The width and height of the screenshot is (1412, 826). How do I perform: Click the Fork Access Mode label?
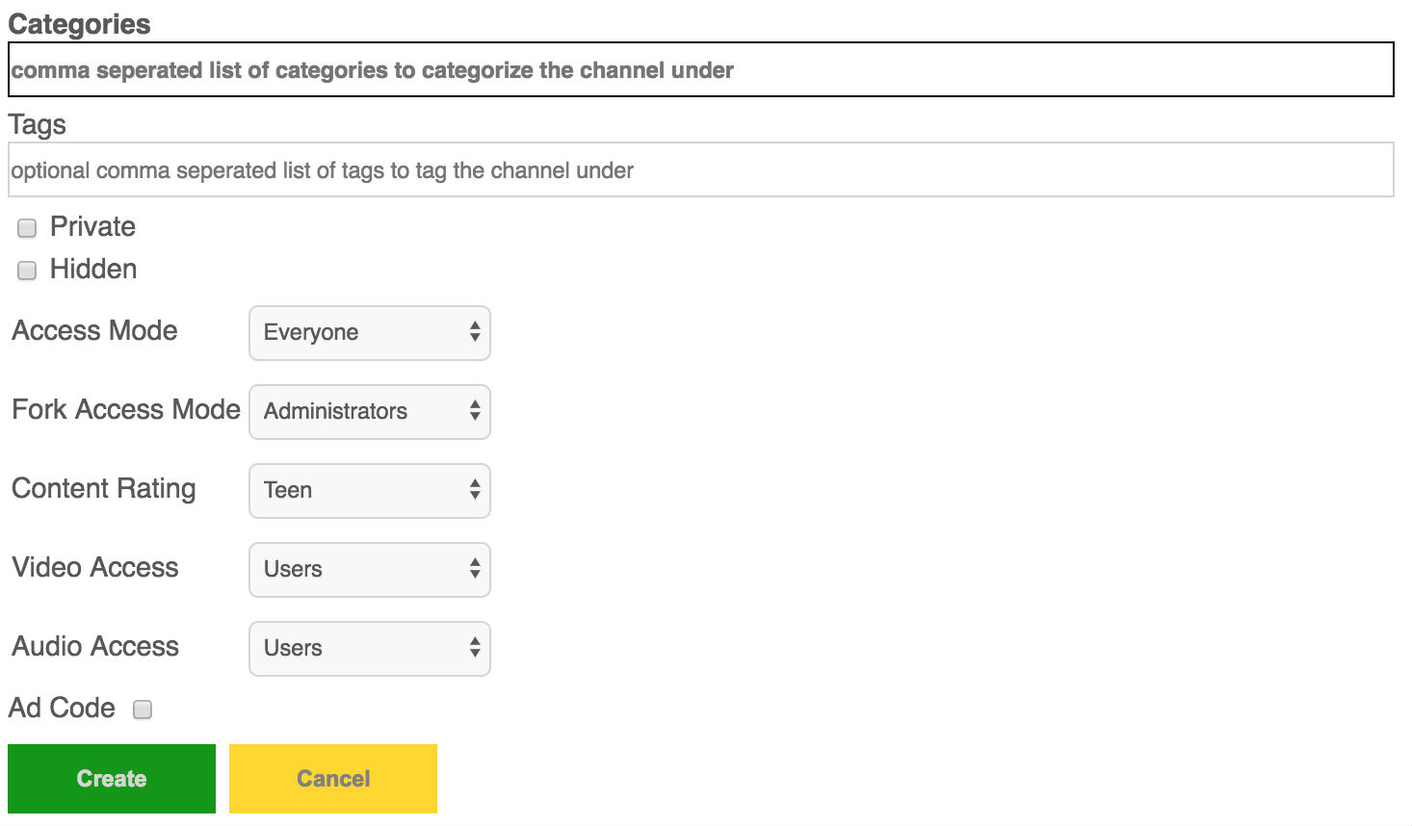point(126,409)
